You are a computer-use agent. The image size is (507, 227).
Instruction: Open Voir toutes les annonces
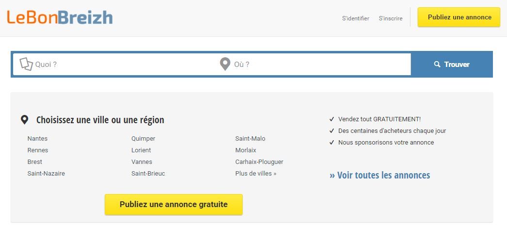pos(379,175)
